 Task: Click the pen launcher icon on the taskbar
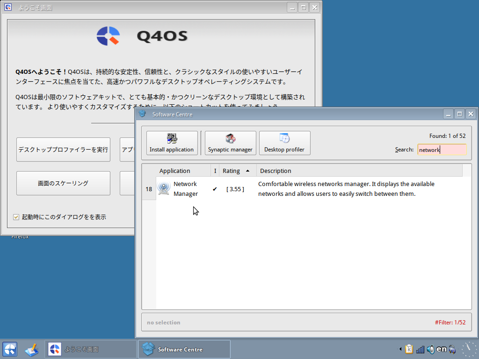click(31, 349)
